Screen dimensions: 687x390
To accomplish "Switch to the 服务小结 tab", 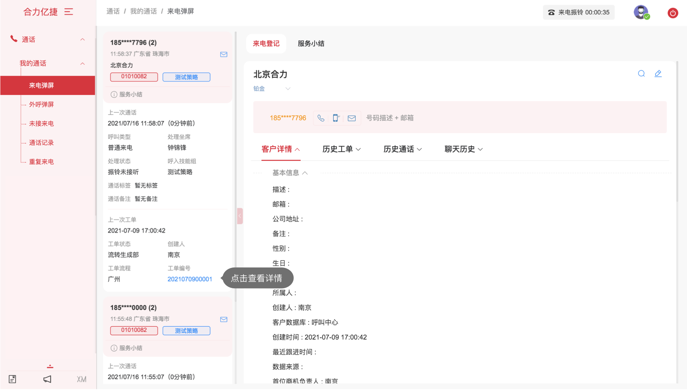I will pos(311,44).
